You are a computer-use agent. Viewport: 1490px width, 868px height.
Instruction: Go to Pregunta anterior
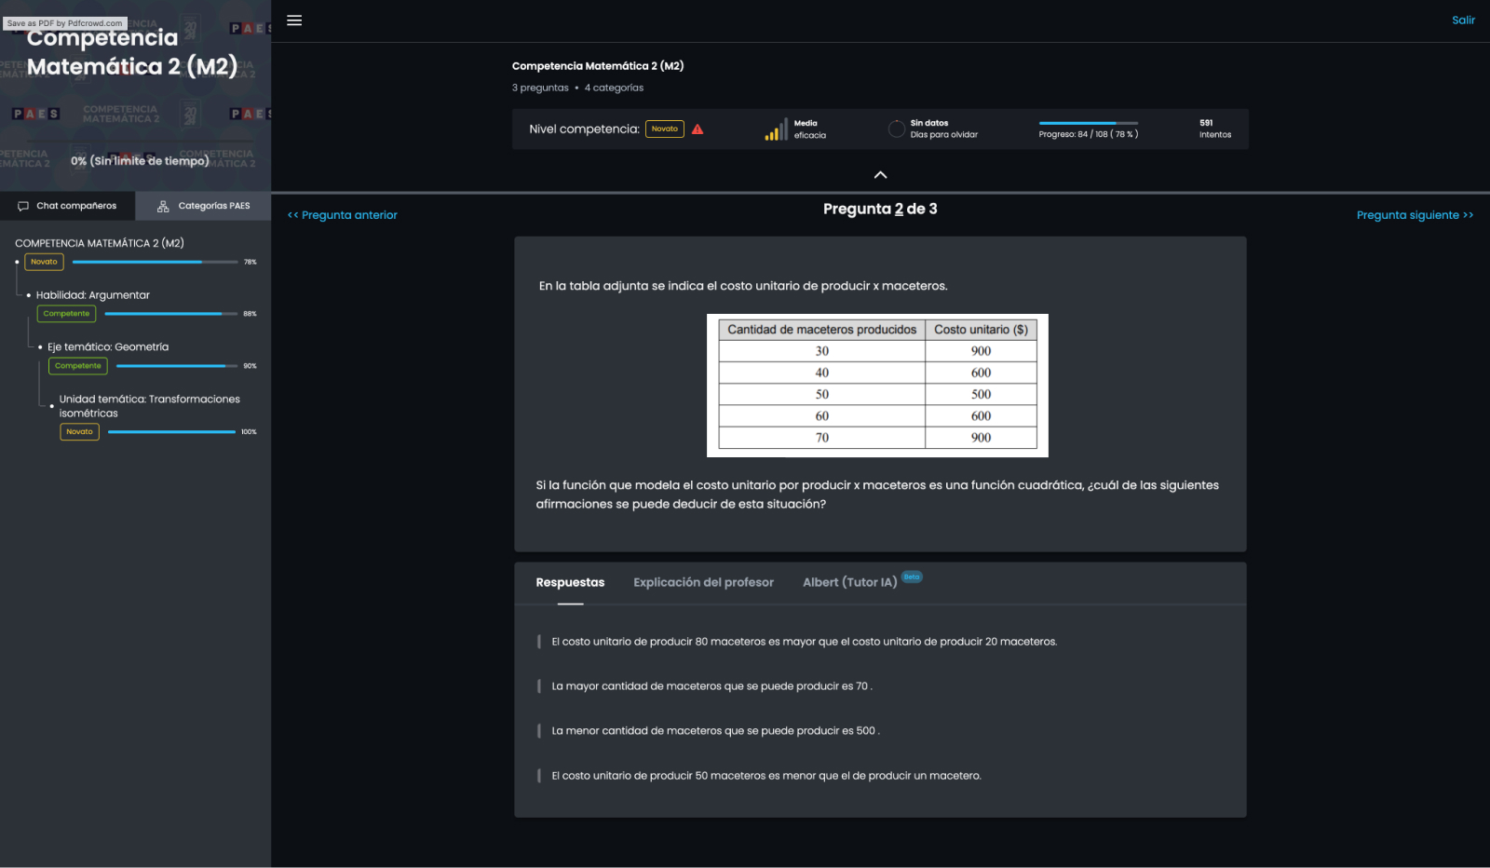[x=343, y=215]
